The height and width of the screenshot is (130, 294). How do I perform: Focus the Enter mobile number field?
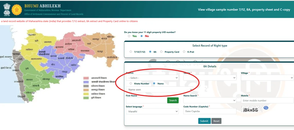pyautogui.click(x=267, y=101)
